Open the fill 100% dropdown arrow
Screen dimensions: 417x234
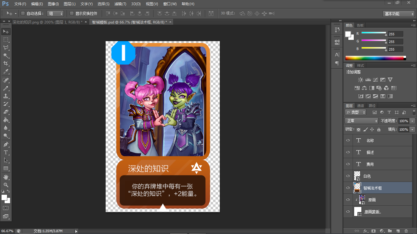pyautogui.click(x=413, y=129)
